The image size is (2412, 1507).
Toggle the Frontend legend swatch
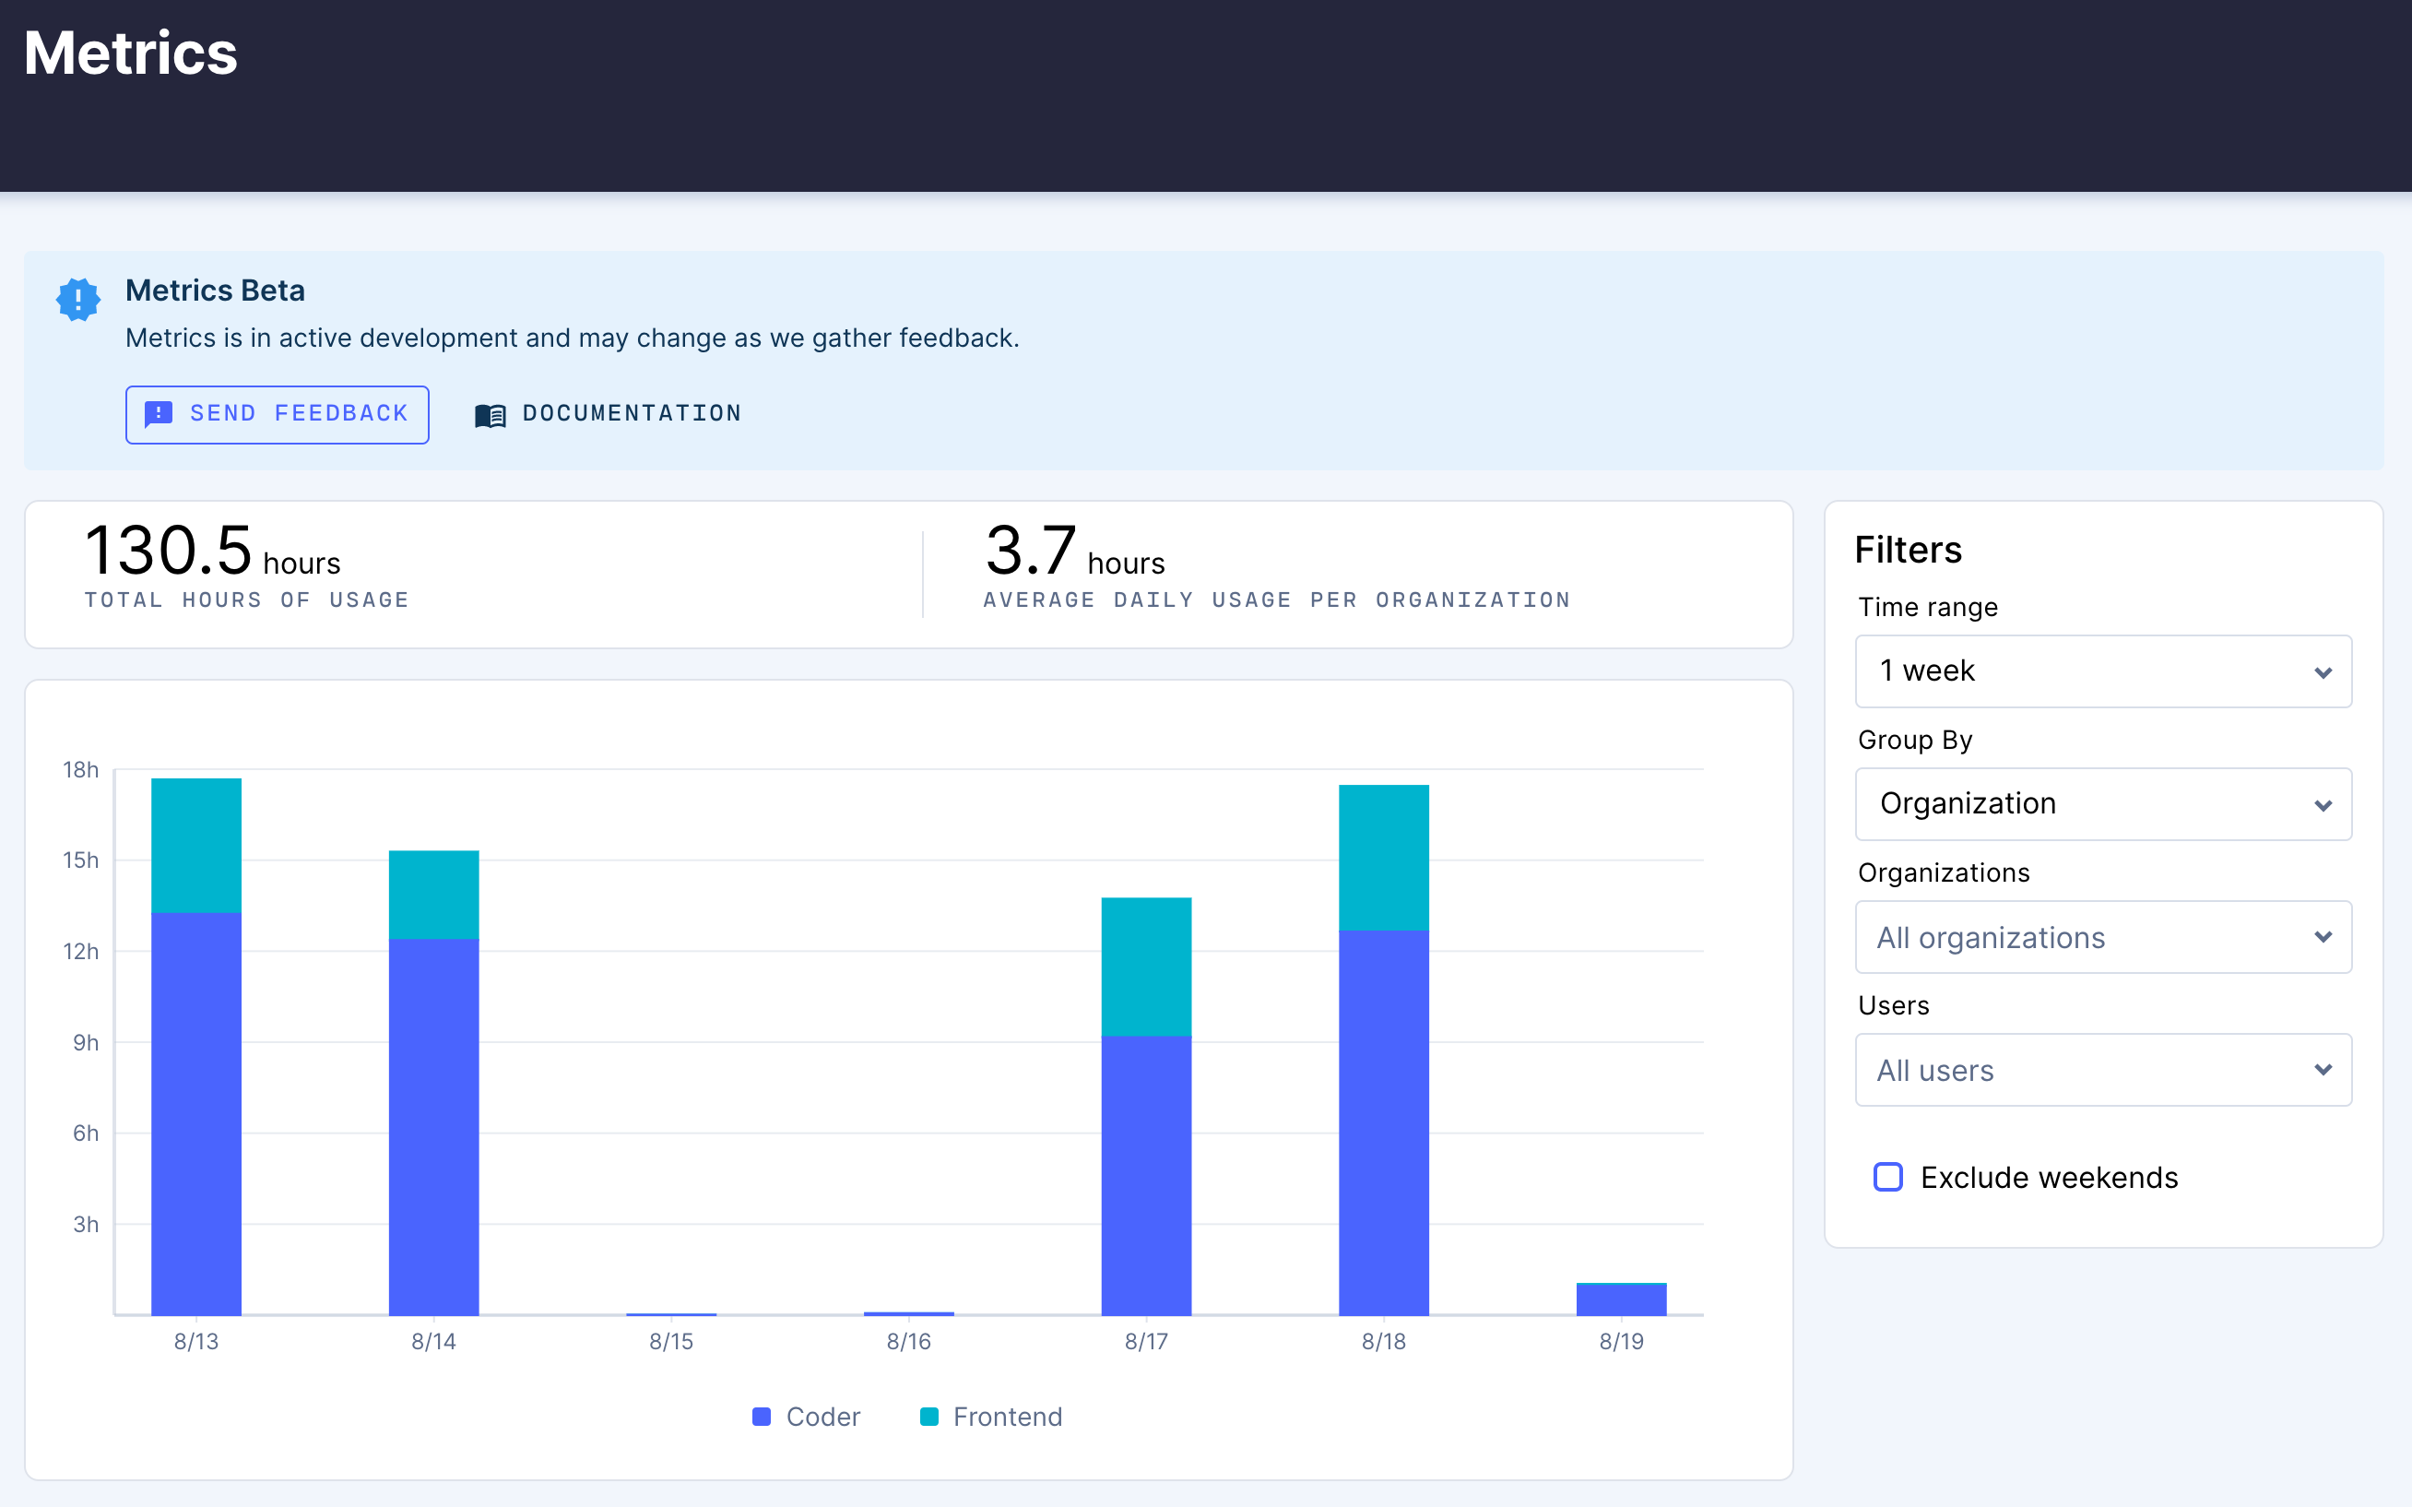[x=928, y=1417]
